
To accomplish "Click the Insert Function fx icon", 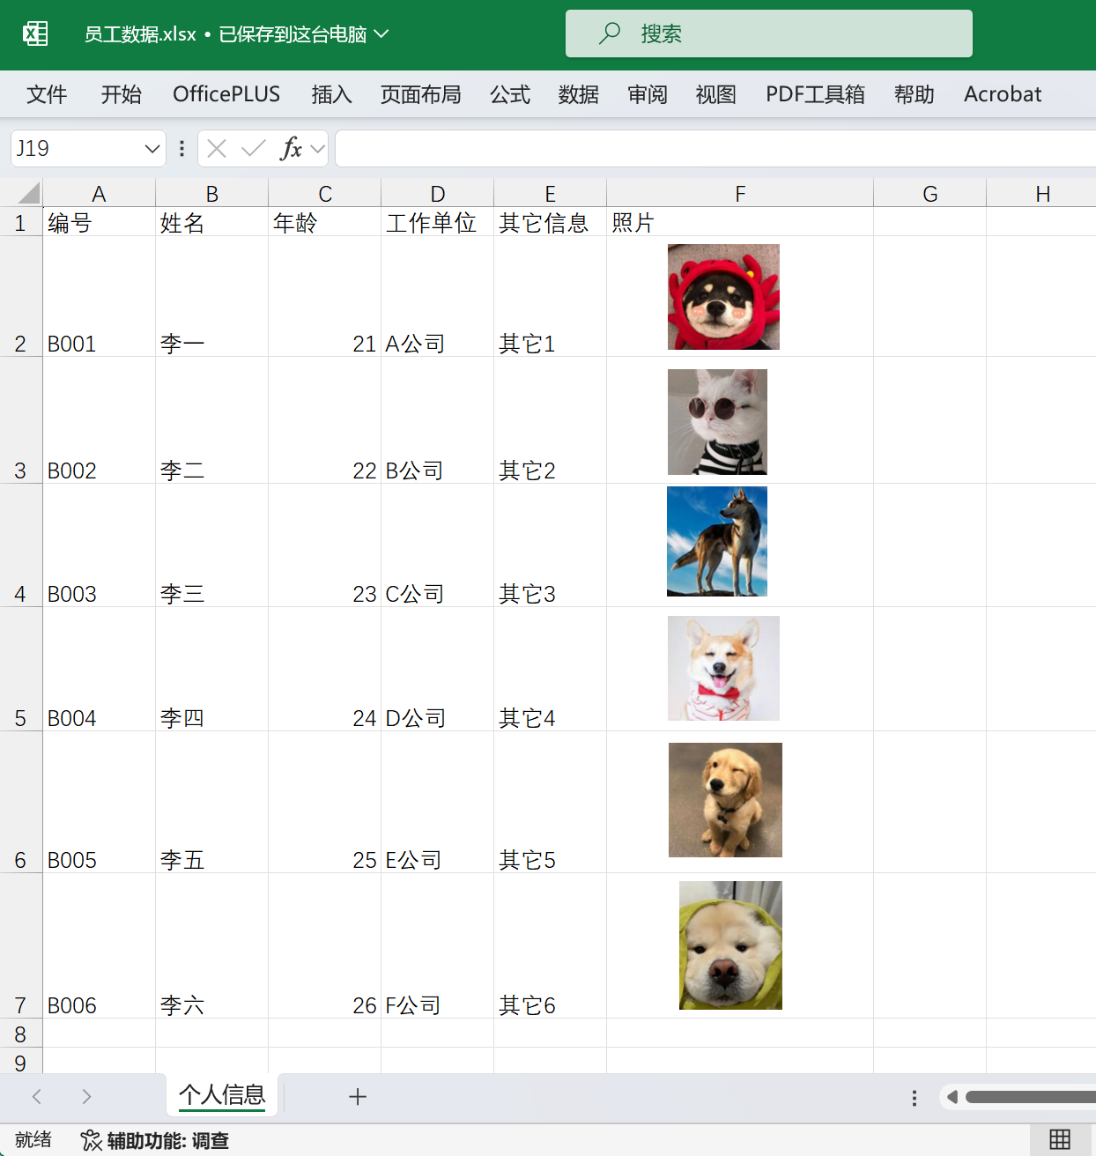I will click(292, 148).
